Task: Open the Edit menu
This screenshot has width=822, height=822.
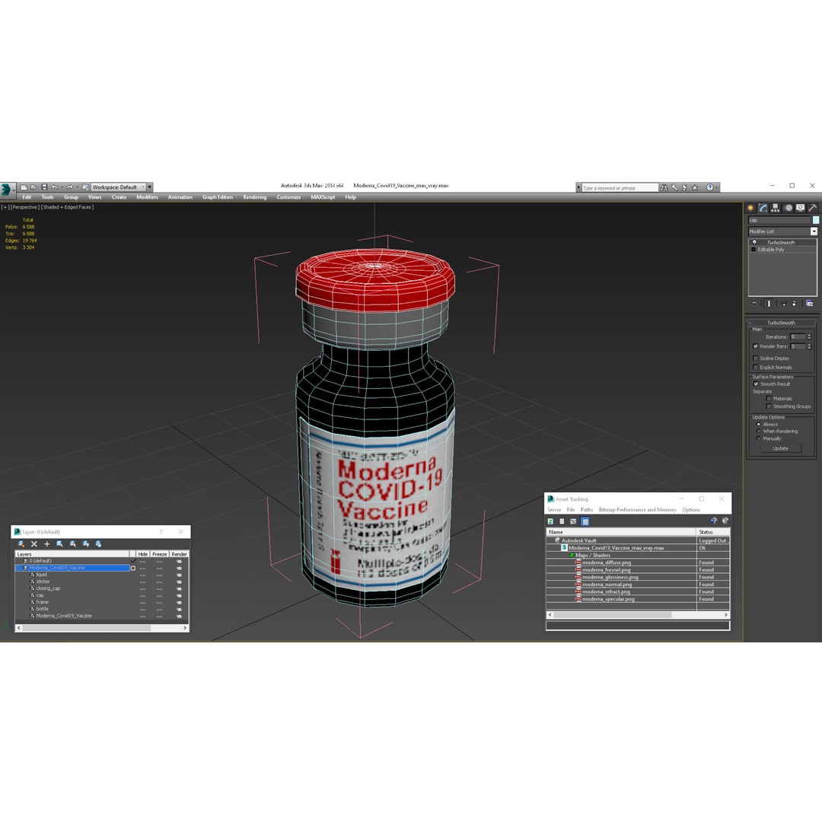Action: coord(27,197)
